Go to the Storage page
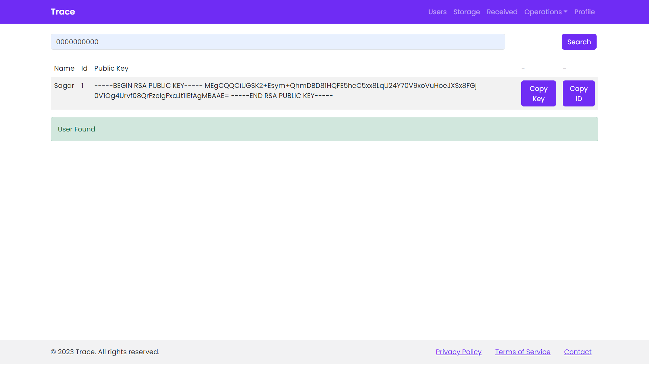 tap(466, 12)
